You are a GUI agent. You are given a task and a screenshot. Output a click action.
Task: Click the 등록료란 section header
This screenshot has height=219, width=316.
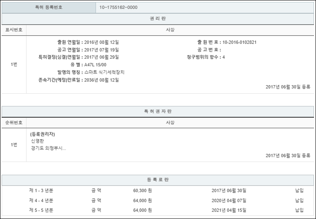pos(158,180)
